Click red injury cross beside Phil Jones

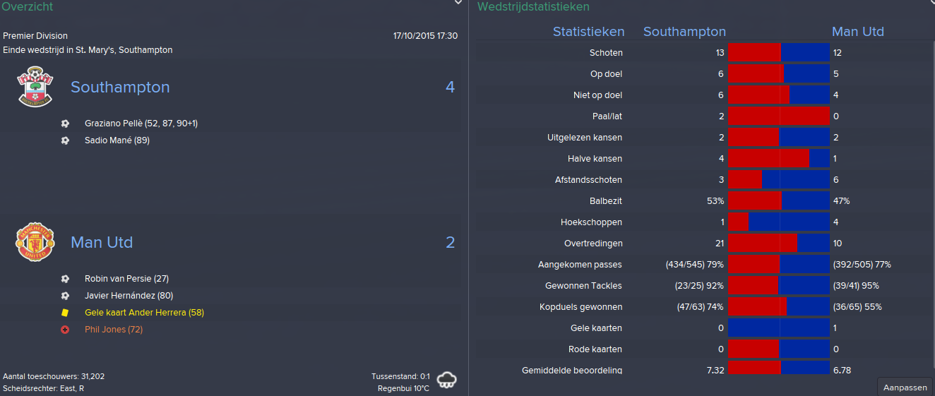point(65,330)
